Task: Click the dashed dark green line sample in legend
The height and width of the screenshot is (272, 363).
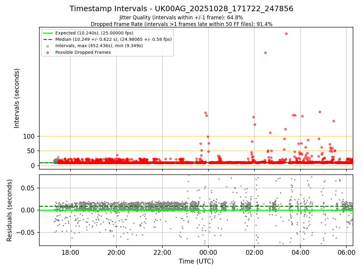Action: tap(48, 39)
